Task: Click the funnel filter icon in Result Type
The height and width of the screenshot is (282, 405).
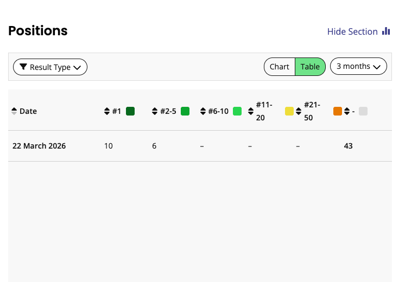Action: [23, 67]
